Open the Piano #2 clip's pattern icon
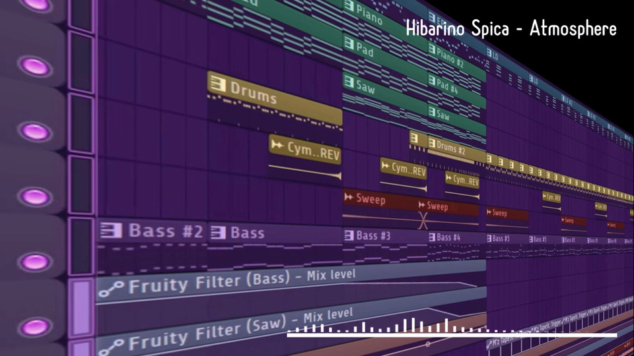 pos(432,49)
